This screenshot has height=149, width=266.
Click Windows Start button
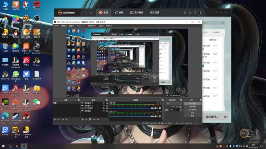tap(3, 146)
